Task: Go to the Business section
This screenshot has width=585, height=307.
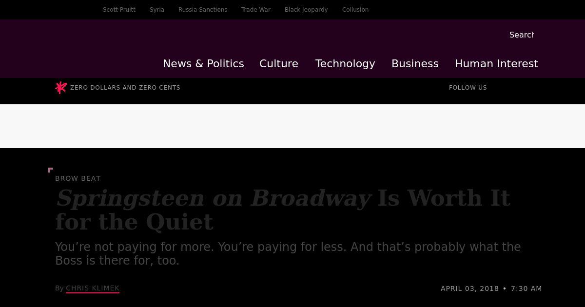Action: tap(415, 64)
